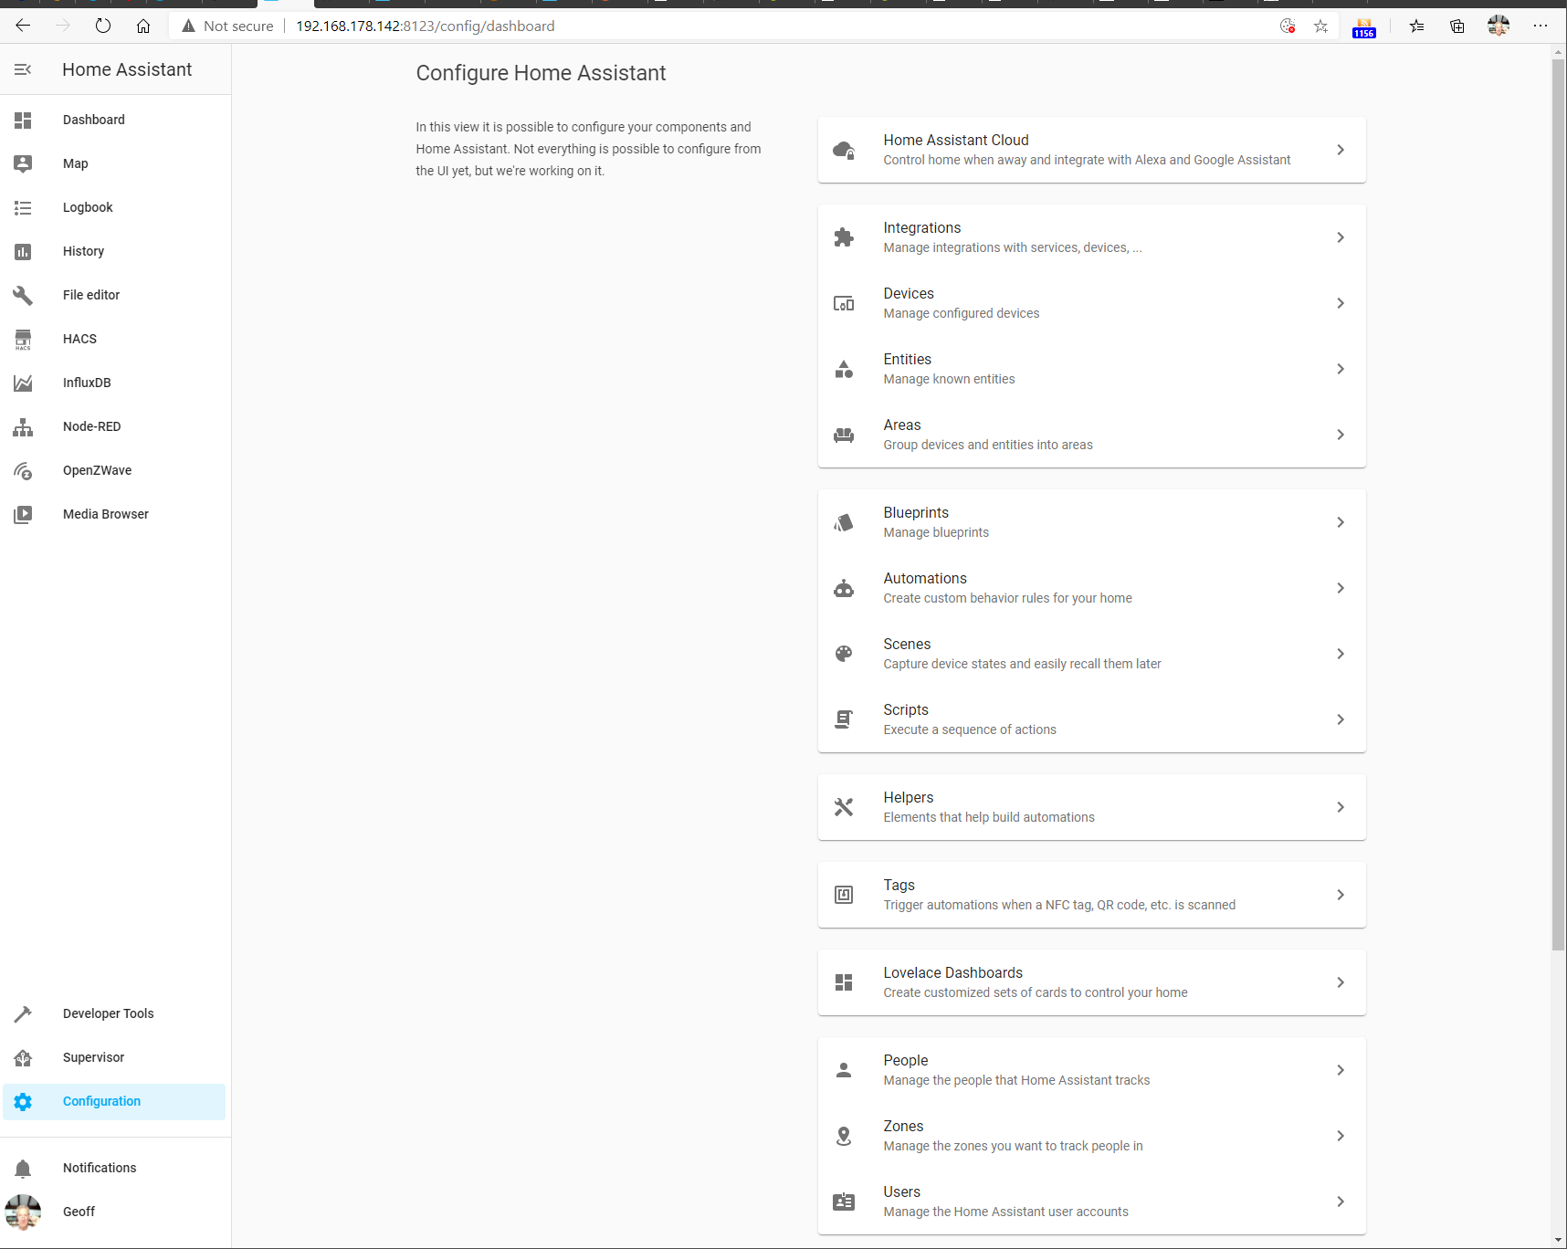Open Geoff's user profile avatar

23,1212
